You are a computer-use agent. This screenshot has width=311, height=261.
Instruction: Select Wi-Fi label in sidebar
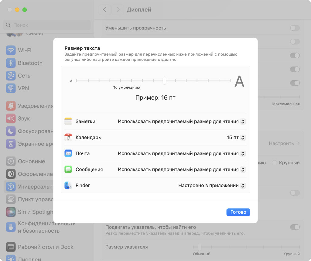(x=25, y=50)
